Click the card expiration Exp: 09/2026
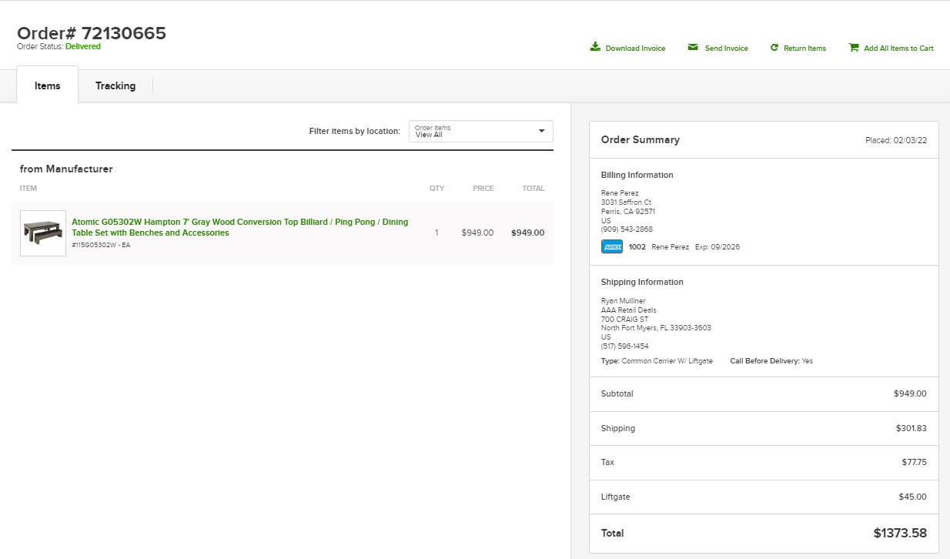Image resolution: width=950 pixels, height=559 pixels. click(718, 247)
